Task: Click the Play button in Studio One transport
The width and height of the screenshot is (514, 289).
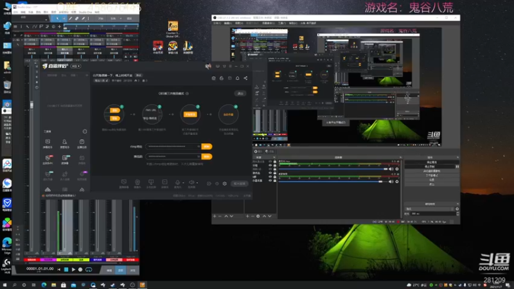Action: coord(73,270)
